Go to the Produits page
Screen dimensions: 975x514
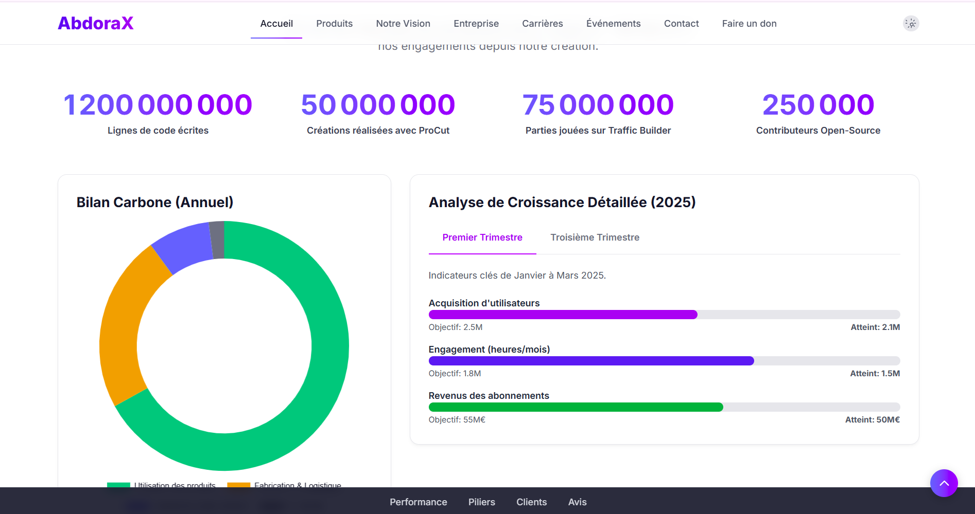pos(334,24)
